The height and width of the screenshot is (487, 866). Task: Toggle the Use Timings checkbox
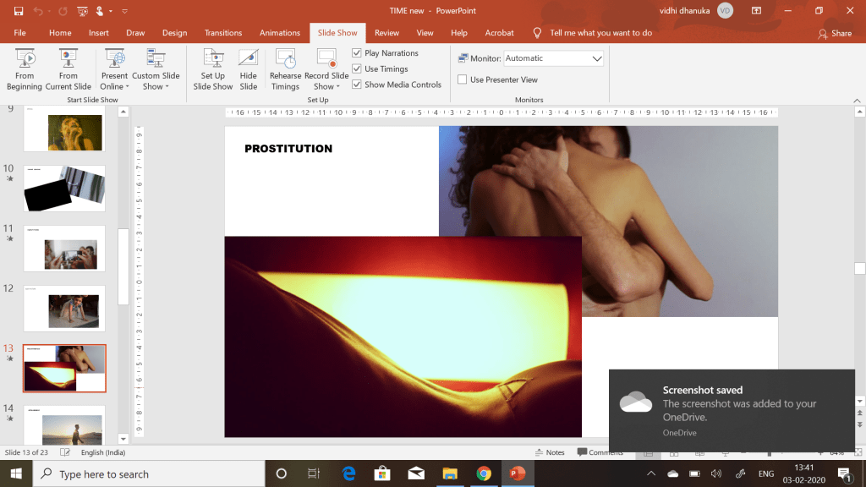pos(357,69)
